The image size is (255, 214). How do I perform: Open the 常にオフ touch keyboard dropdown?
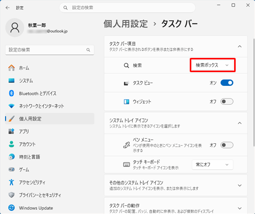[213, 165]
